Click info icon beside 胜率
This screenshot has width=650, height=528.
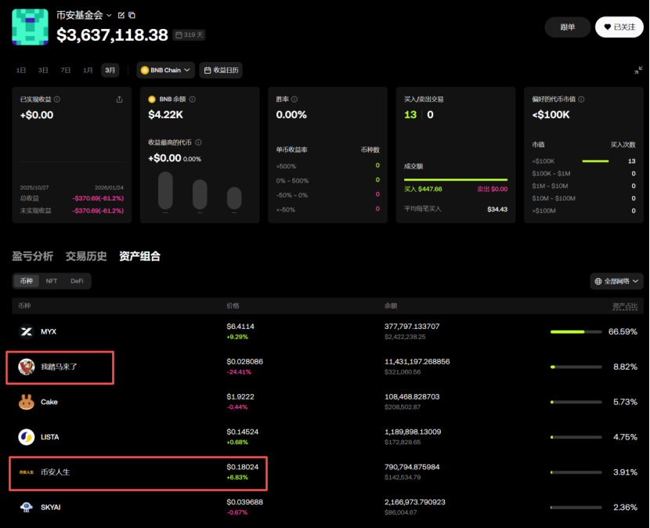click(x=294, y=99)
